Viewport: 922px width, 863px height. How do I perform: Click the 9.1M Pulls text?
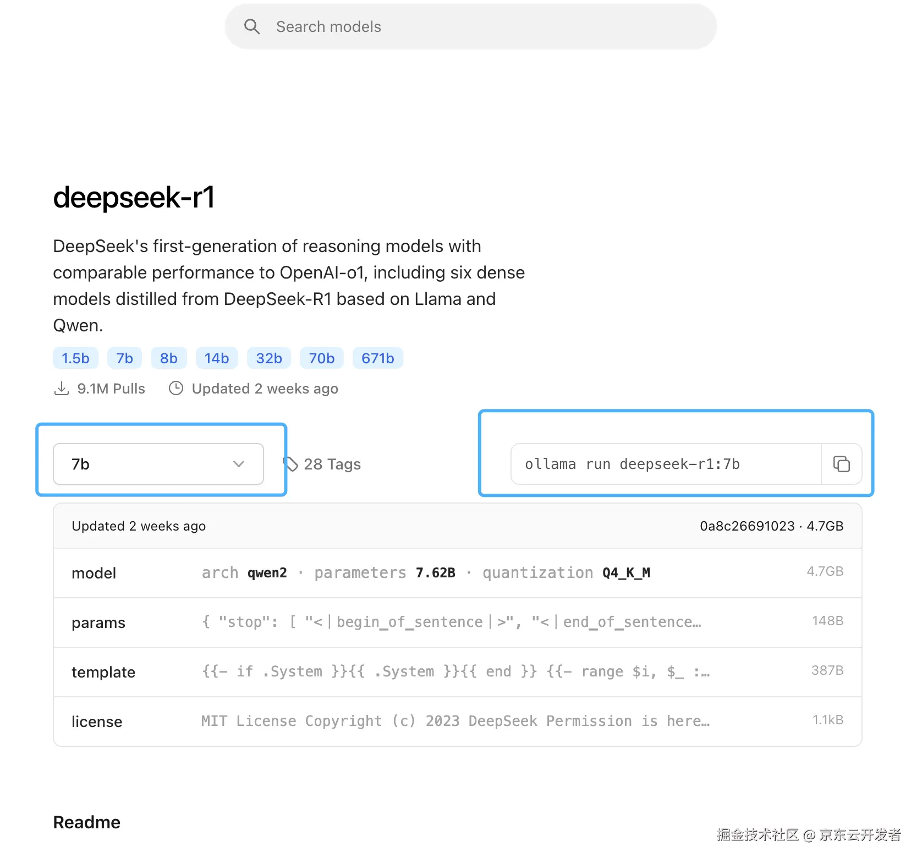(x=111, y=389)
